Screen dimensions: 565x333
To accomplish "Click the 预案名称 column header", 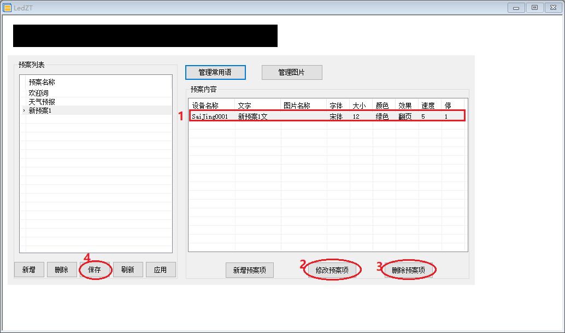I will (x=99, y=82).
